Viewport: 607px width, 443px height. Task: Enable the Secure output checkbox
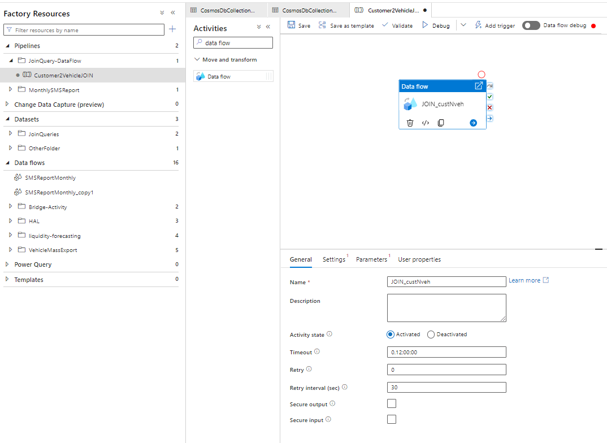pos(392,403)
